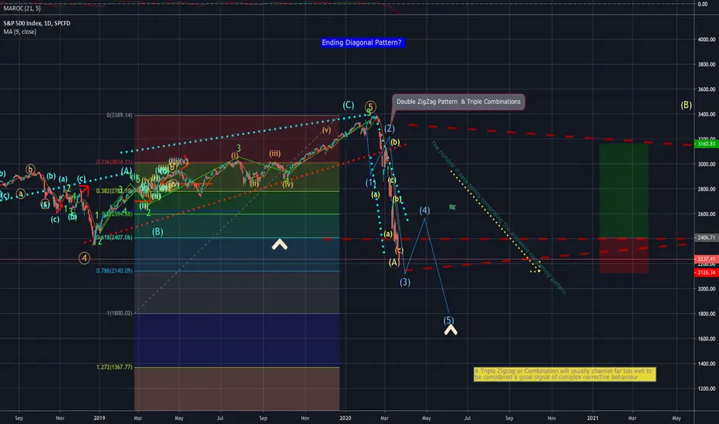Click the 2019 label on time axis

(x=99, y=418)
